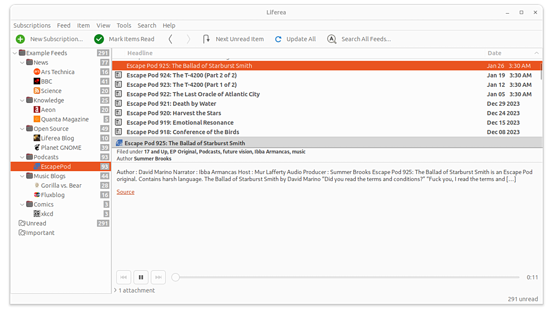Click the skip backward player button

click(124, 277)
